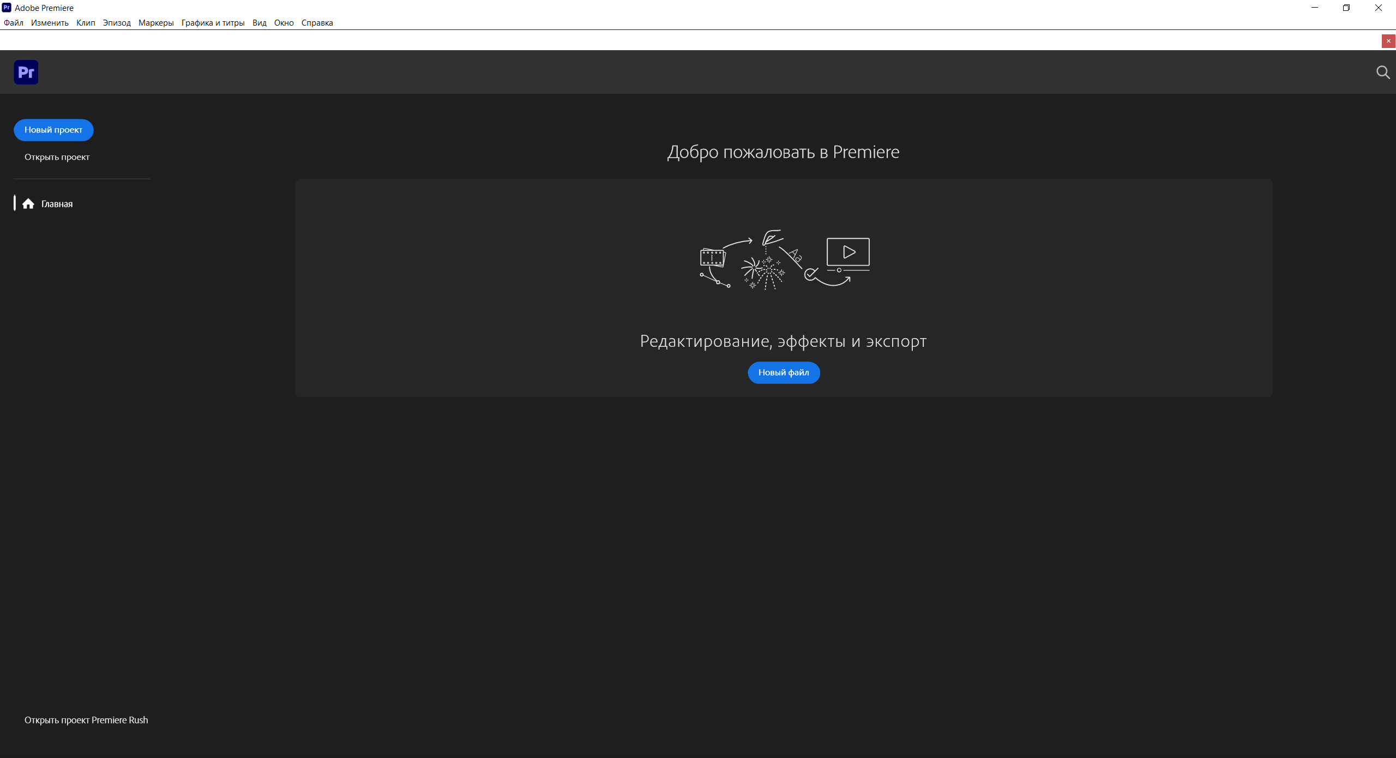Close the Adobe Premiere window

coord(1379,8)
